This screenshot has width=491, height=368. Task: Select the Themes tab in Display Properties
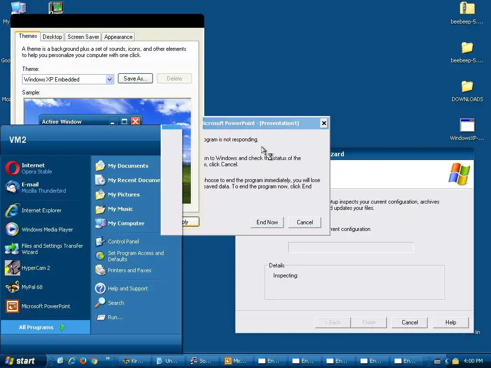pyautogui.click(x=28, y=36)
